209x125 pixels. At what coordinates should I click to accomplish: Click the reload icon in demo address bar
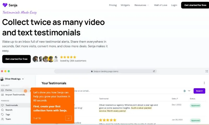pos(154,71)
